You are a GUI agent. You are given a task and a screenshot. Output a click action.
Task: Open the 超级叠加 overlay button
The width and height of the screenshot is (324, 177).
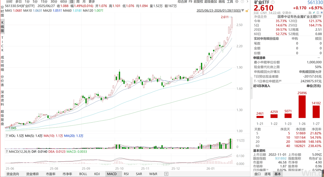click(x=210, y=2)
